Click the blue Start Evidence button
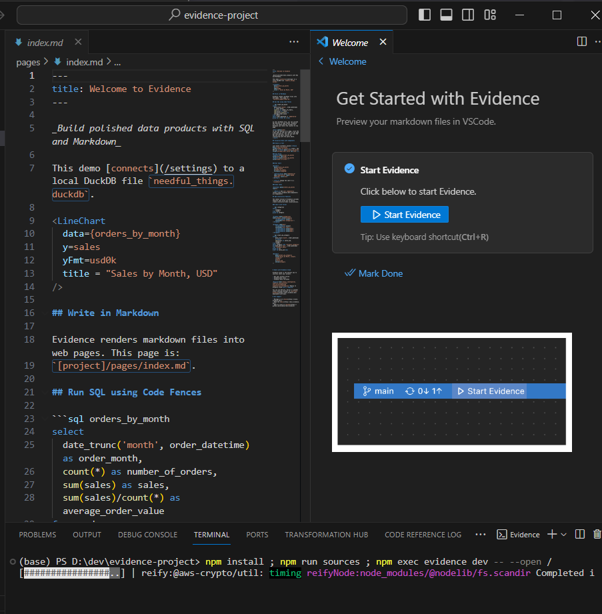 [404, 215]
